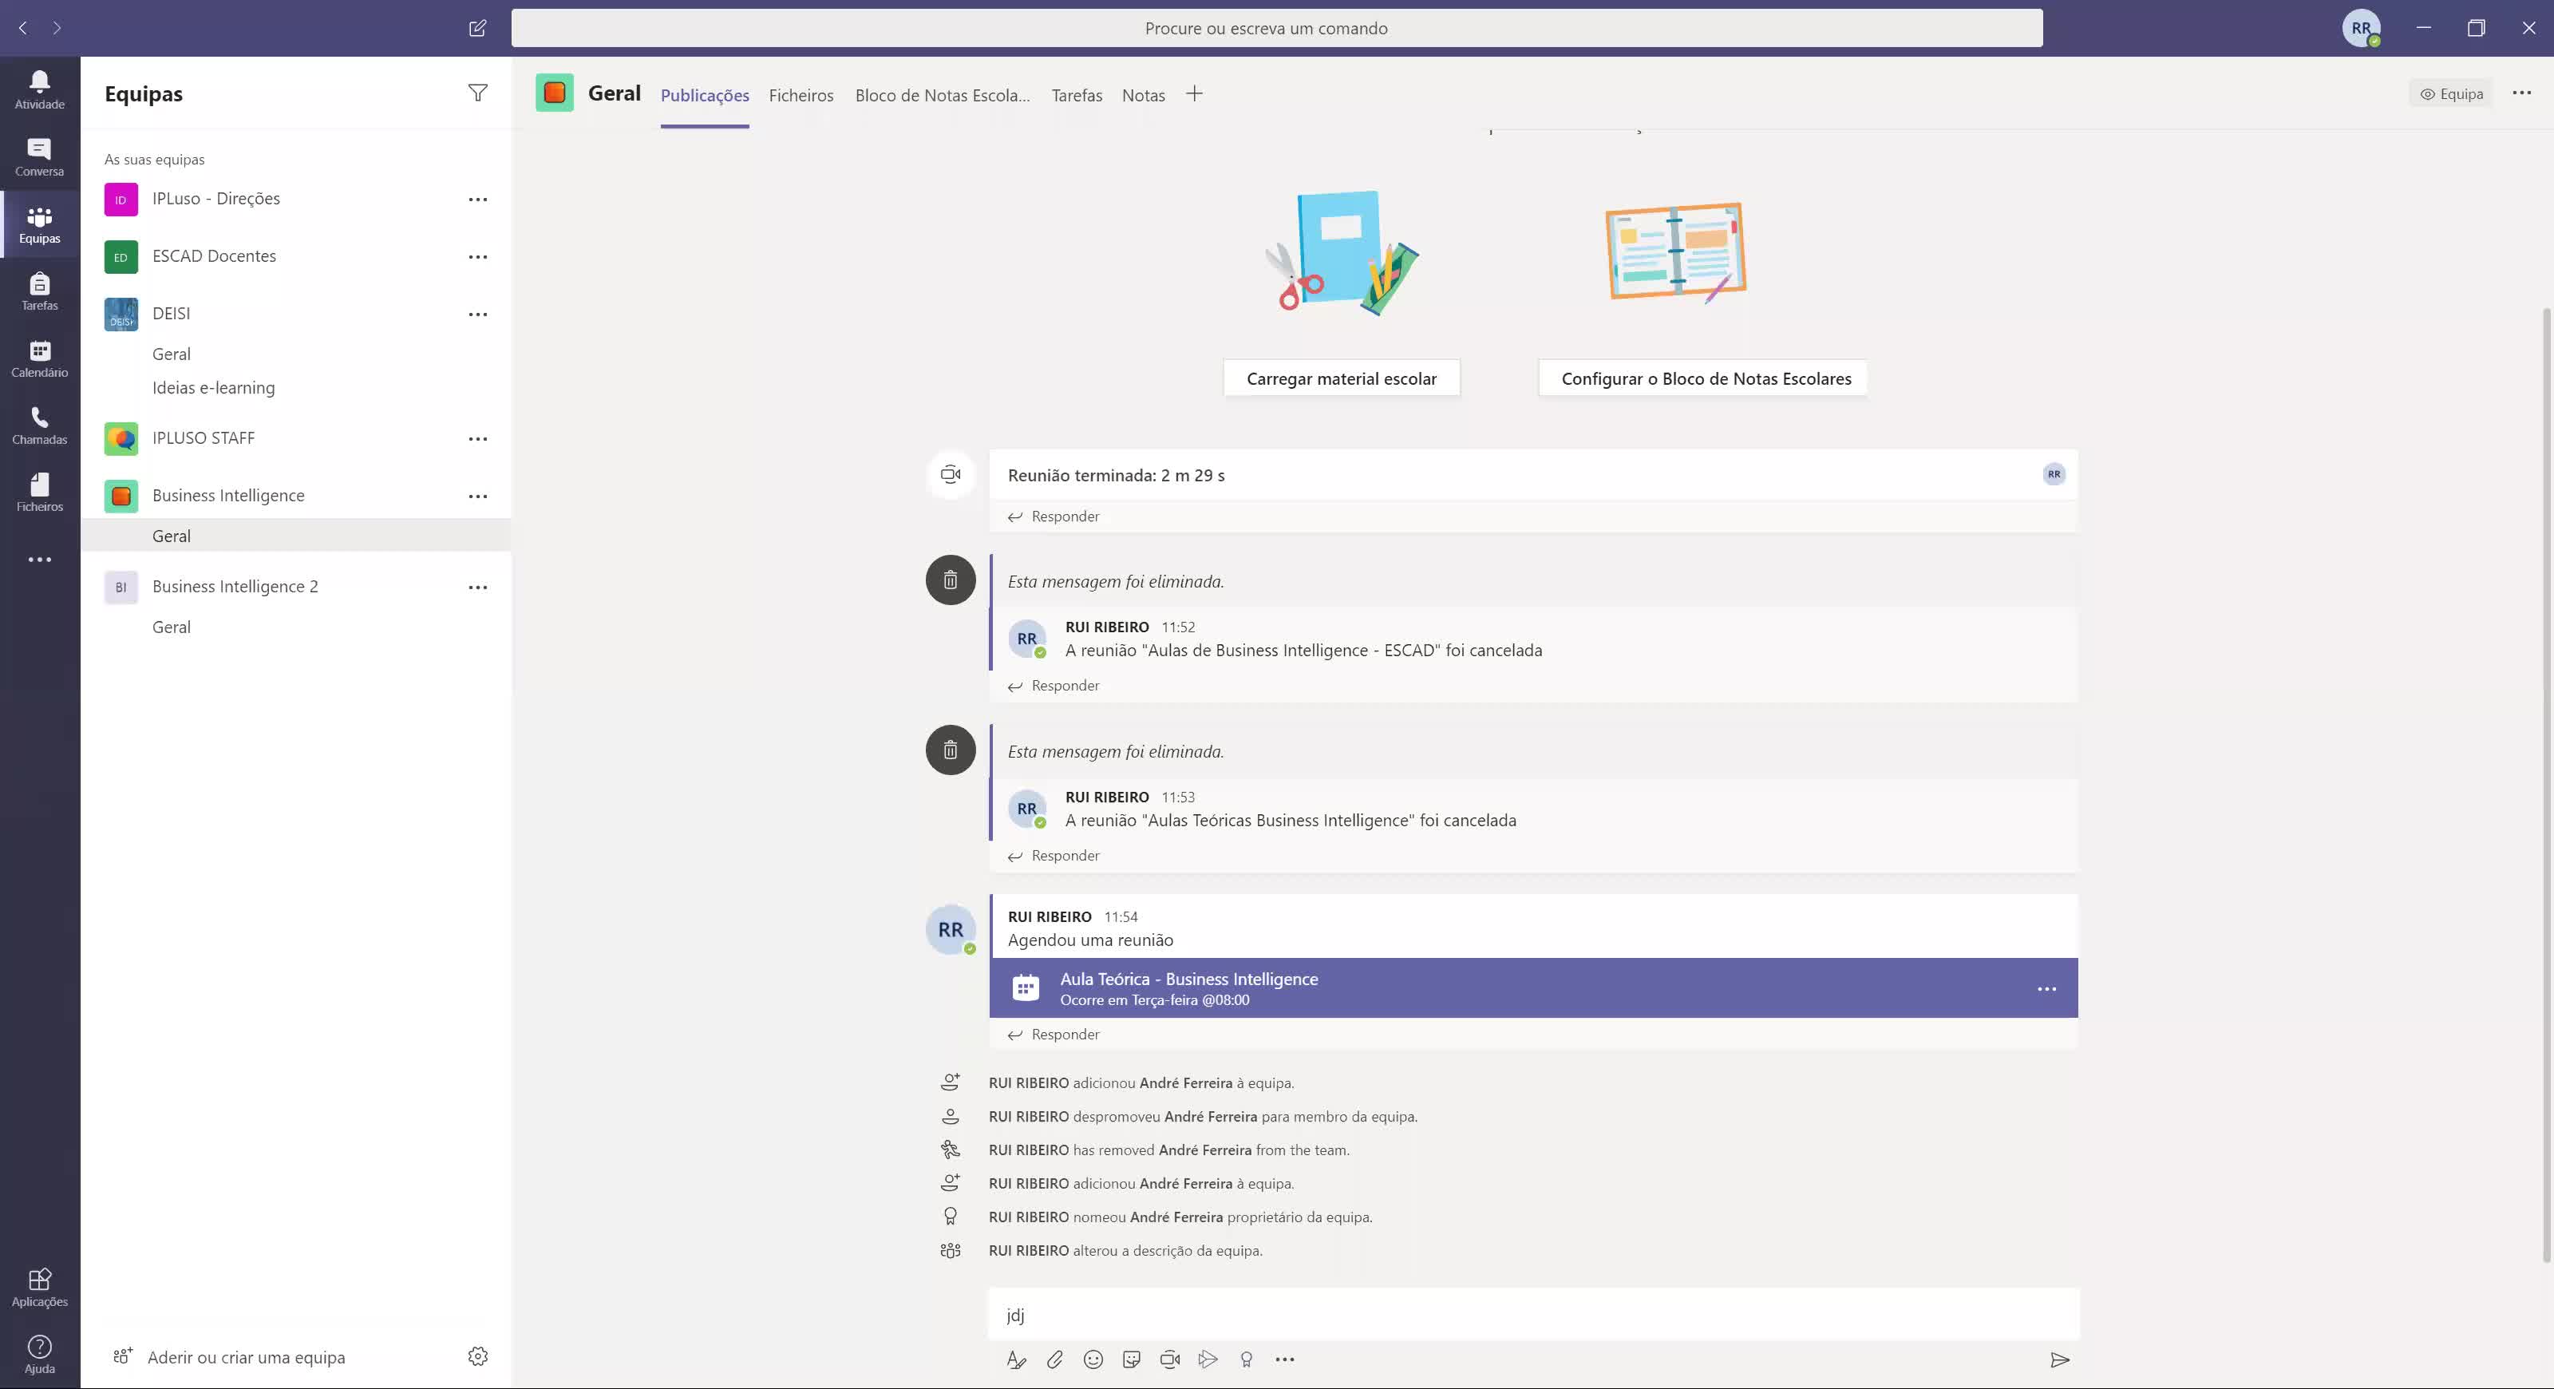The width and height of the screenshot is (2554, 1389).
Task: Click Carregar material escolar button
Action: 1342,378
